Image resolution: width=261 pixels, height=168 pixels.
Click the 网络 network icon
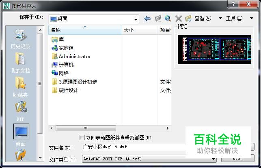(55, 73)
